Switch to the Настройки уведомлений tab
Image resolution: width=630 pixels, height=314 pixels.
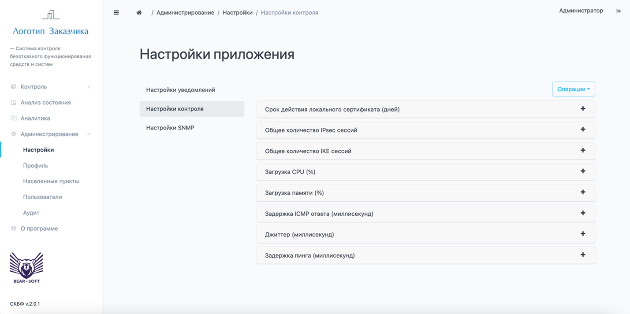click(x=180, y=89)
